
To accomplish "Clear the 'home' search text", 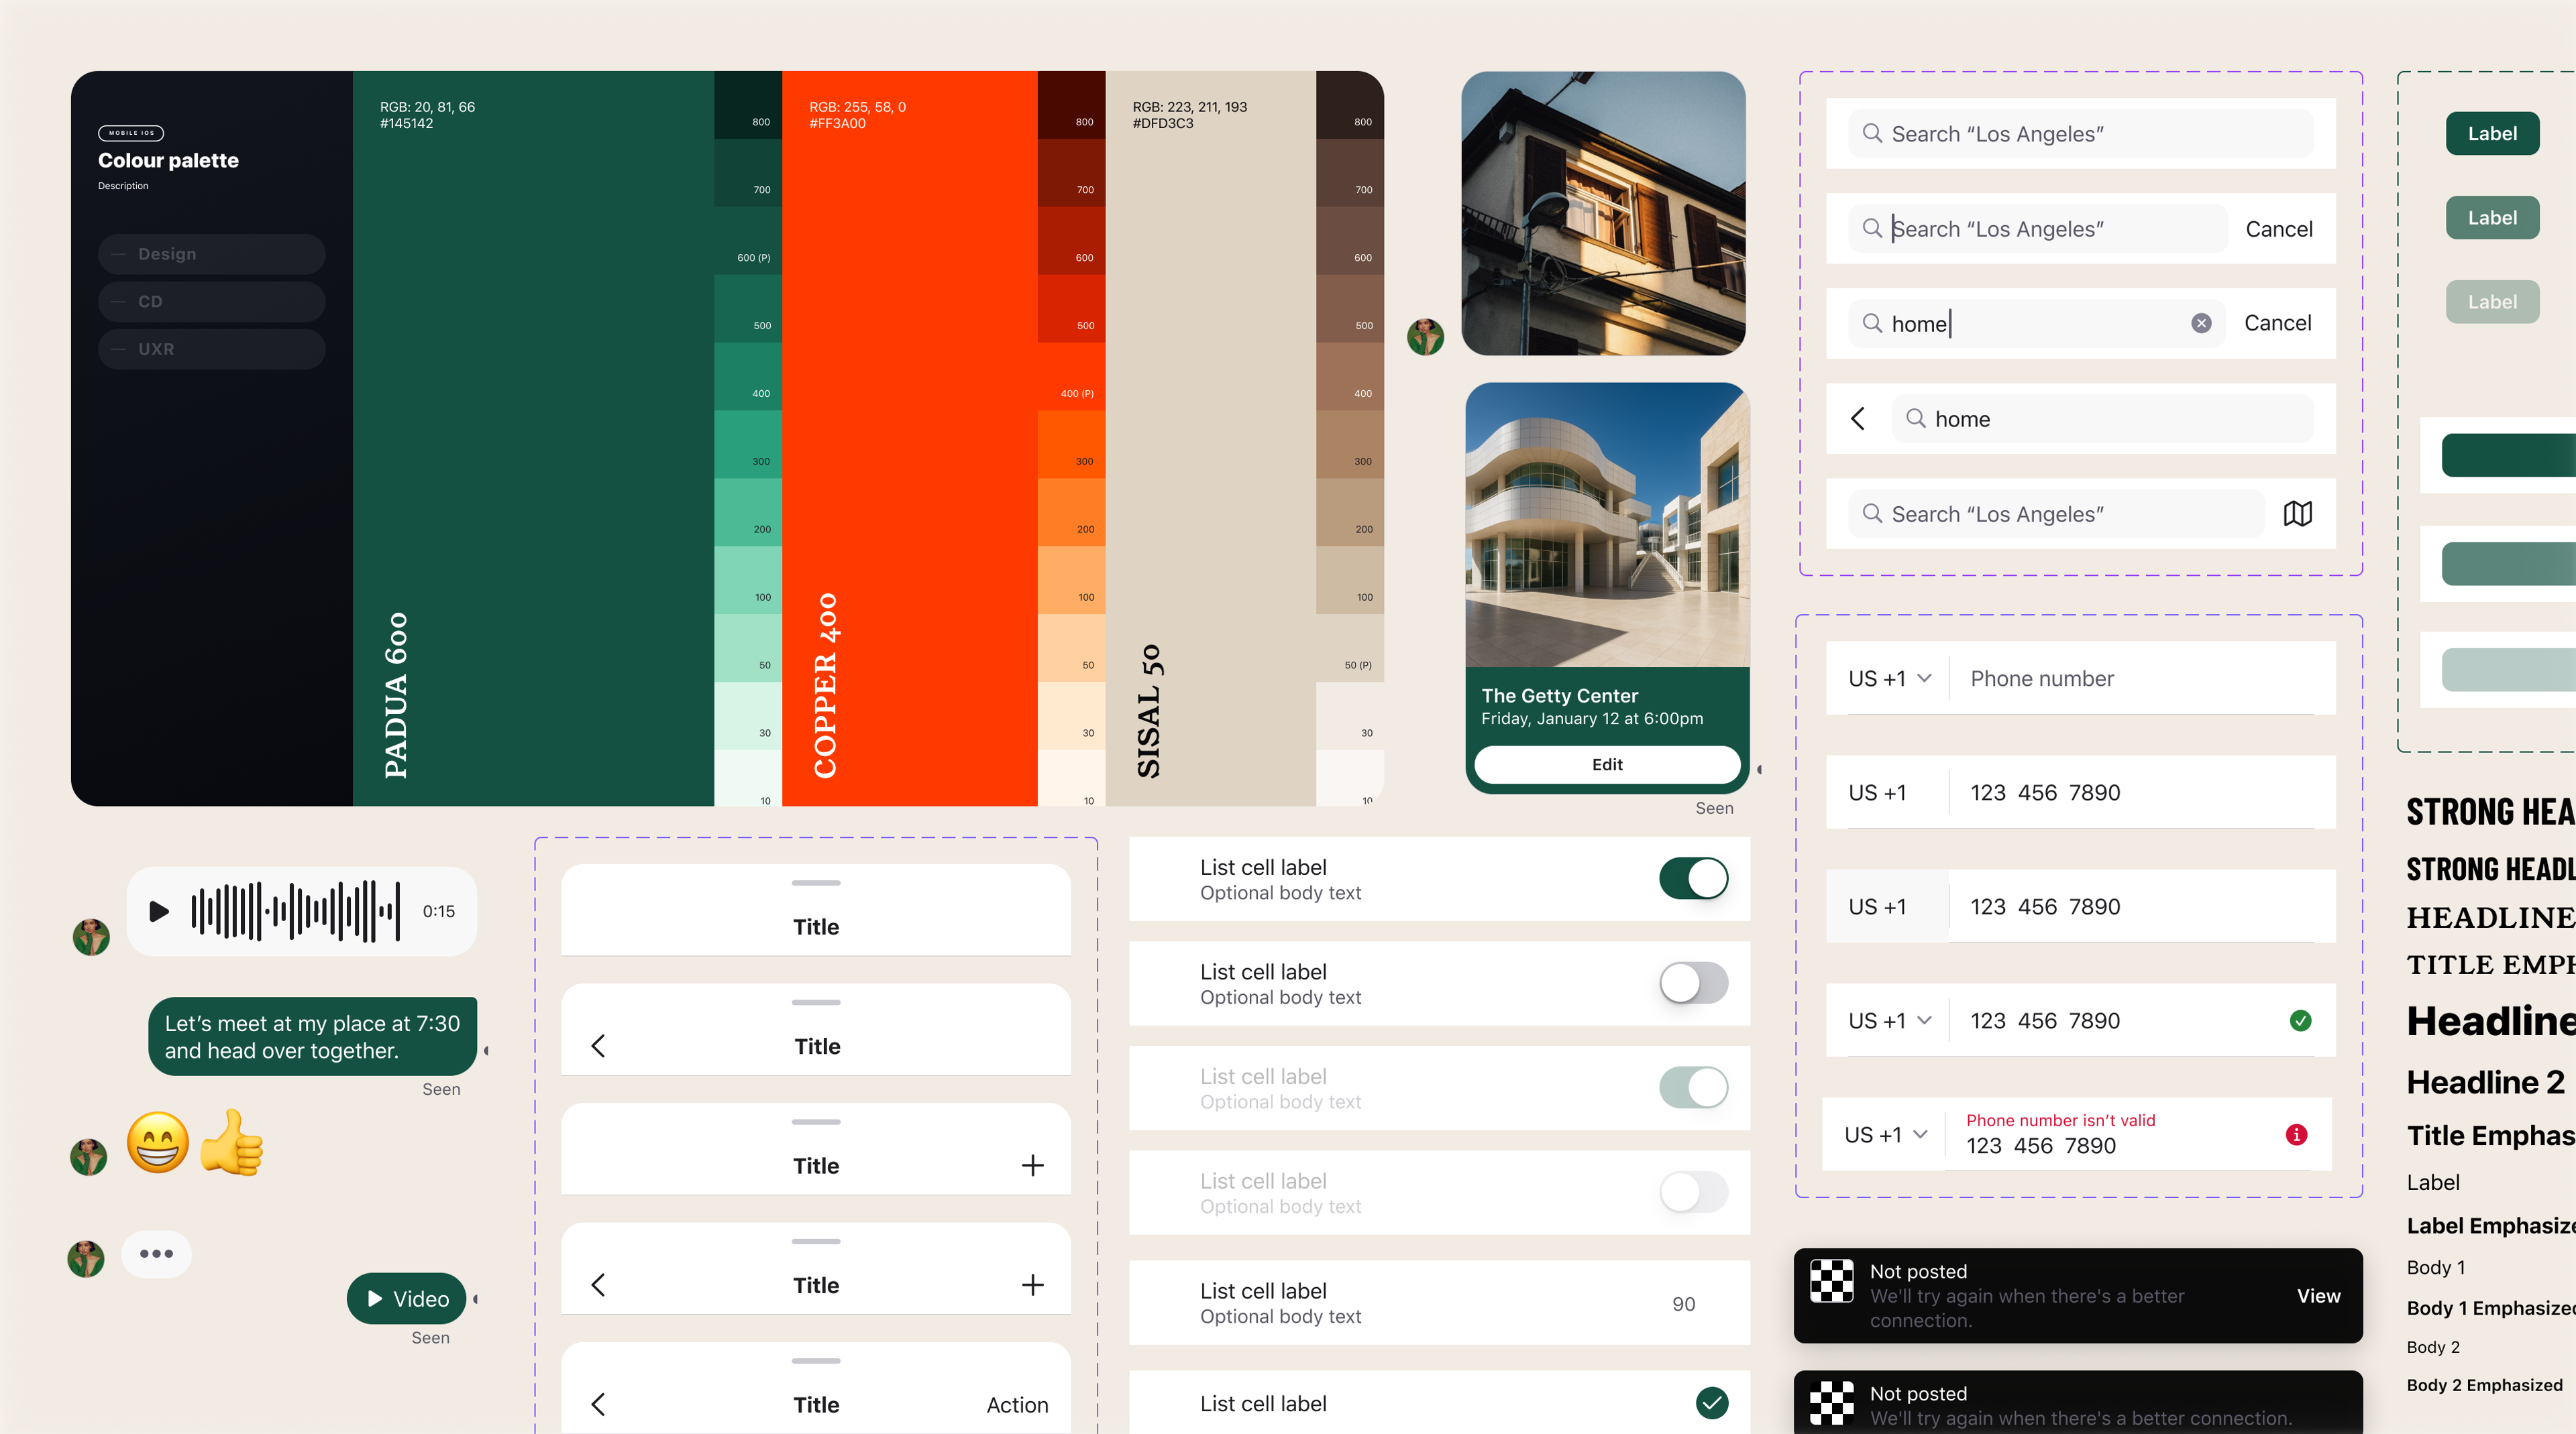I will coord(2201,322).
